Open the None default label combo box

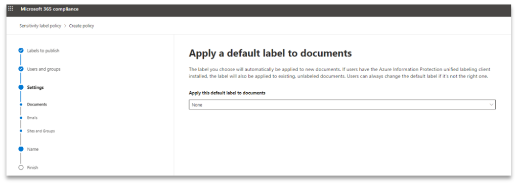(x=342, y=105)
